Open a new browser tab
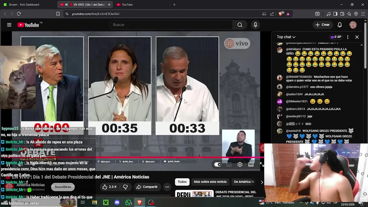Viewport: 368px width, 207px height. pyautogui.click(x=174, y=5)
